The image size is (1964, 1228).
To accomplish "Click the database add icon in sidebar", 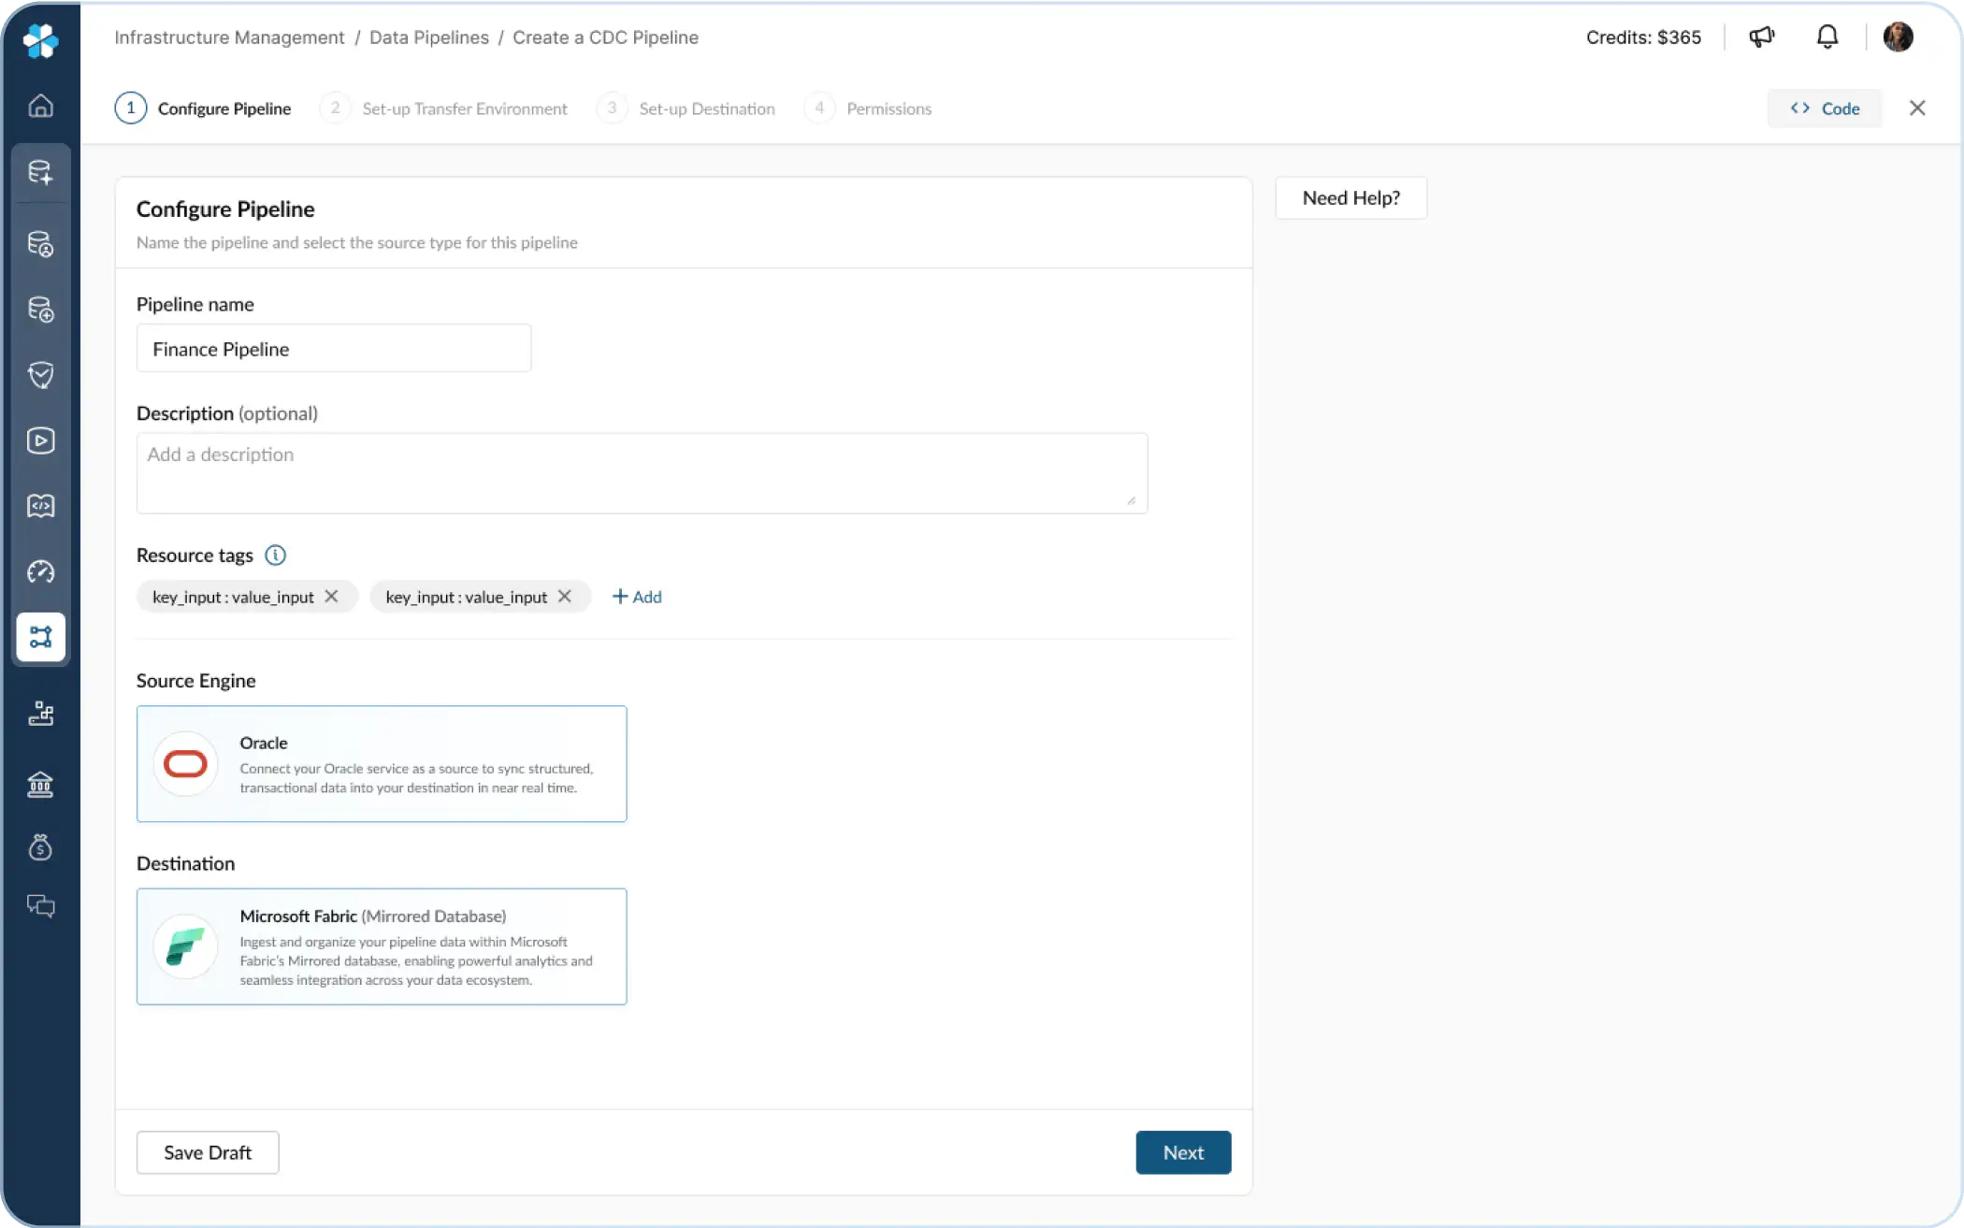I will point(40,310).
